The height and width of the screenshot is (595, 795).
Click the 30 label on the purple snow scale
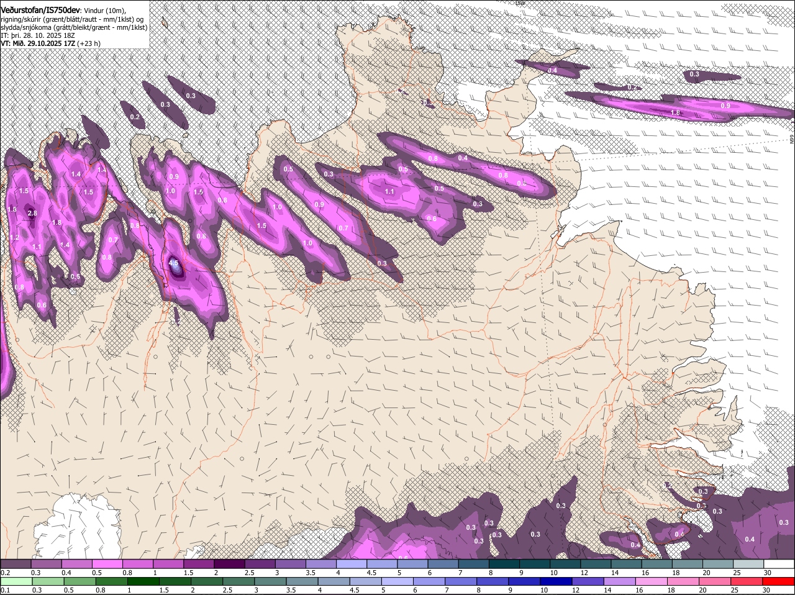[x=767, y=573]
